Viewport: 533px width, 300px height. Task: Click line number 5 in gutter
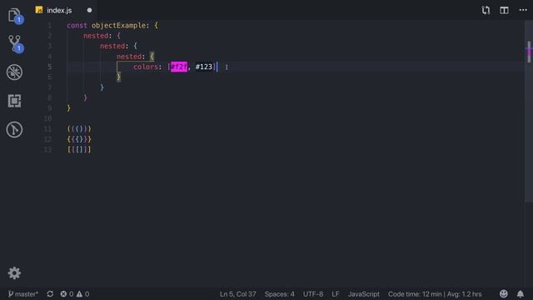pos(50,67)
